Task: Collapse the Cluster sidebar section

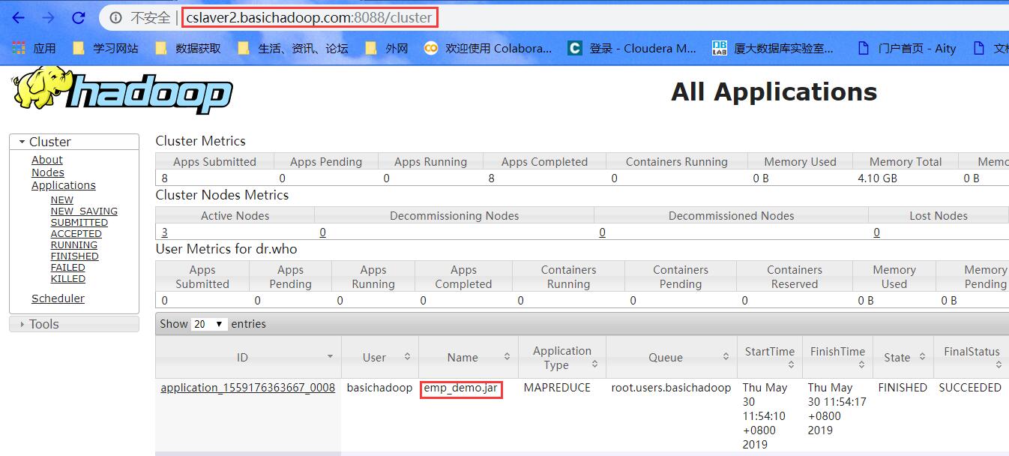Action: coord(74,142)
